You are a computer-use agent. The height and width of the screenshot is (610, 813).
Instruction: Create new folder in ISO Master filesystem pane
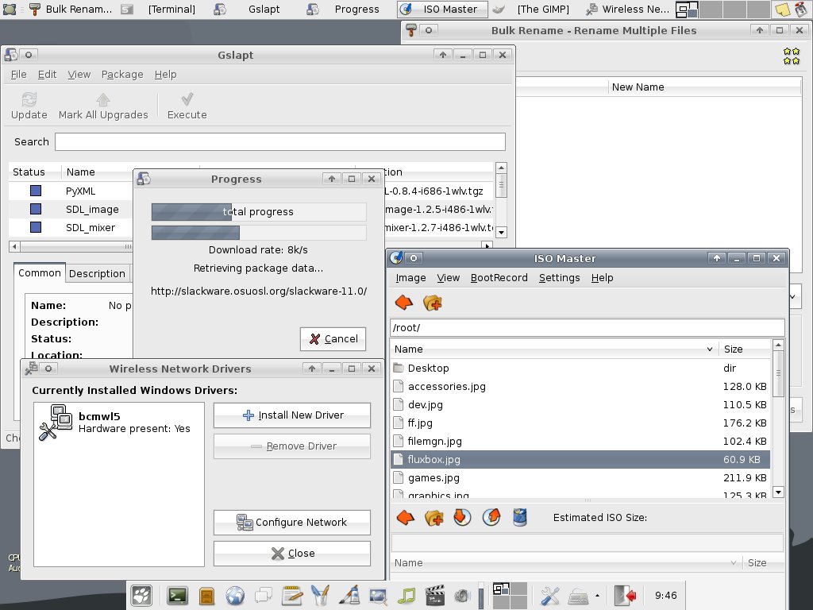[x=433, y=303]
